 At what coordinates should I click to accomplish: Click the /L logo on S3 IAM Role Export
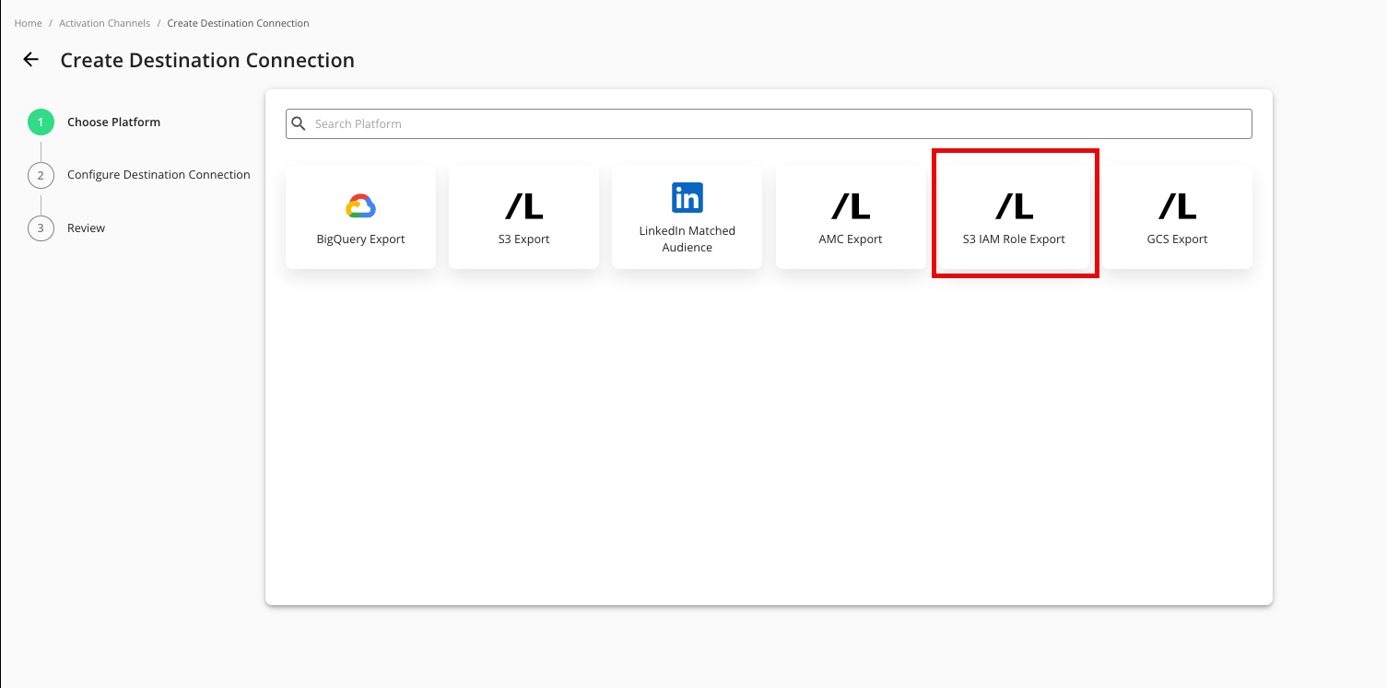click(1014, 206)
